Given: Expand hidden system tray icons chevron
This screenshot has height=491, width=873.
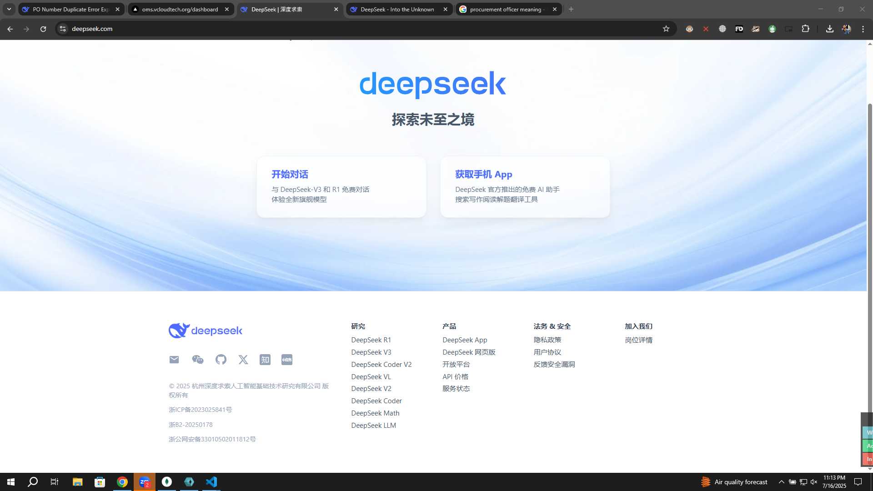Looking at the screenshot, I should point(781,482).
